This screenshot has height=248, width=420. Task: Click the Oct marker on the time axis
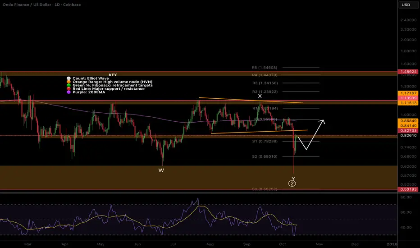282,244
